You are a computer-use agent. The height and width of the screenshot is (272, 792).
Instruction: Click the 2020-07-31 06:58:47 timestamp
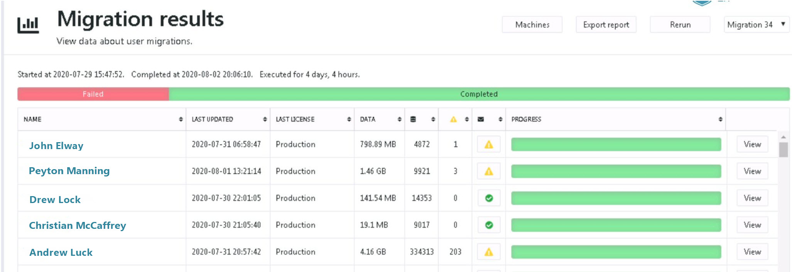click(226, 144)
